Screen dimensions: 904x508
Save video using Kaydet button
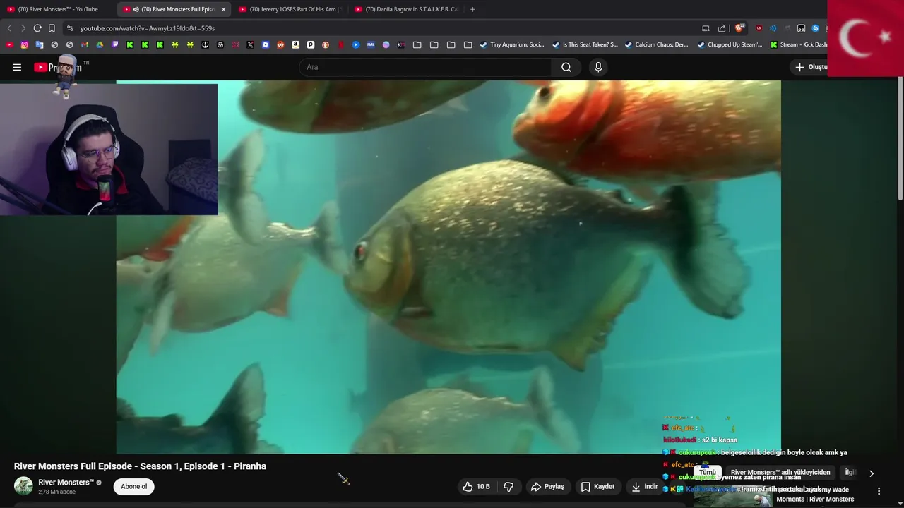597,486
